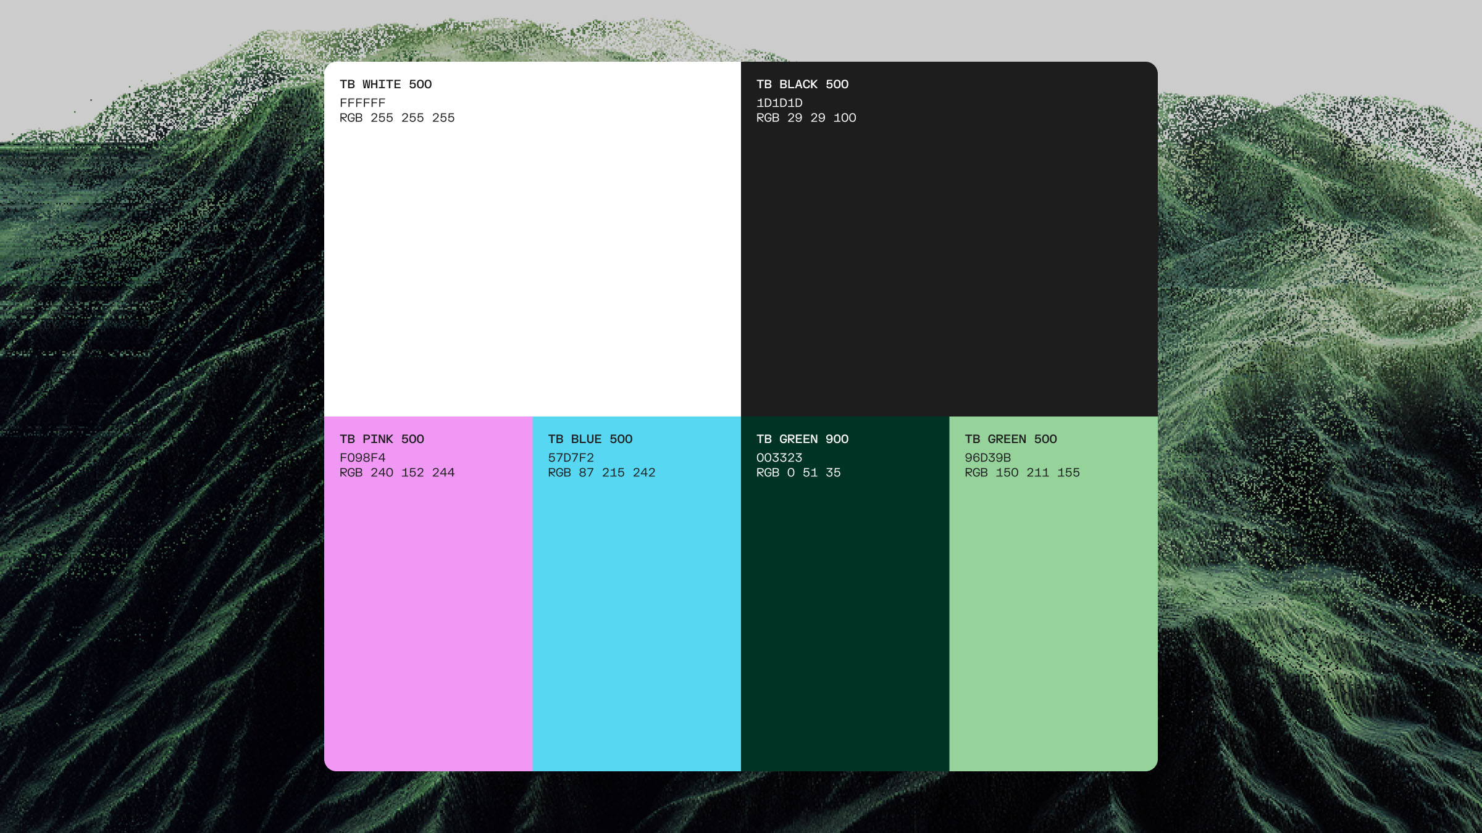Click the hex value F098F4

(x=362, y=458)
